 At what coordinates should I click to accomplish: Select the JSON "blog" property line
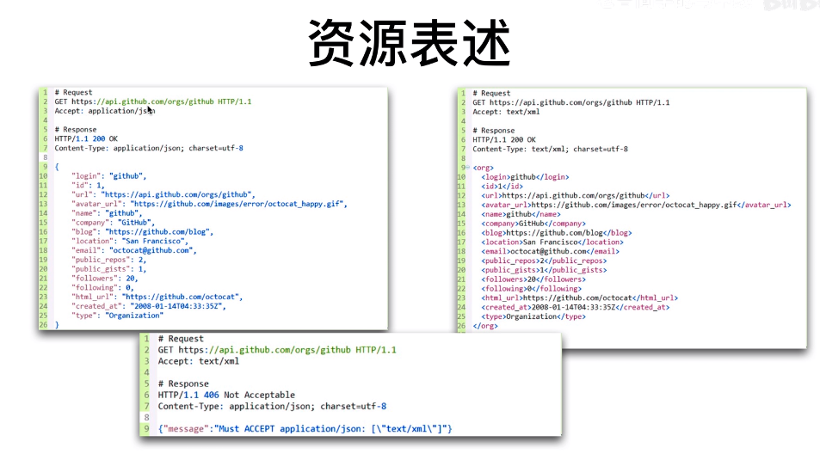pos(142,232)
